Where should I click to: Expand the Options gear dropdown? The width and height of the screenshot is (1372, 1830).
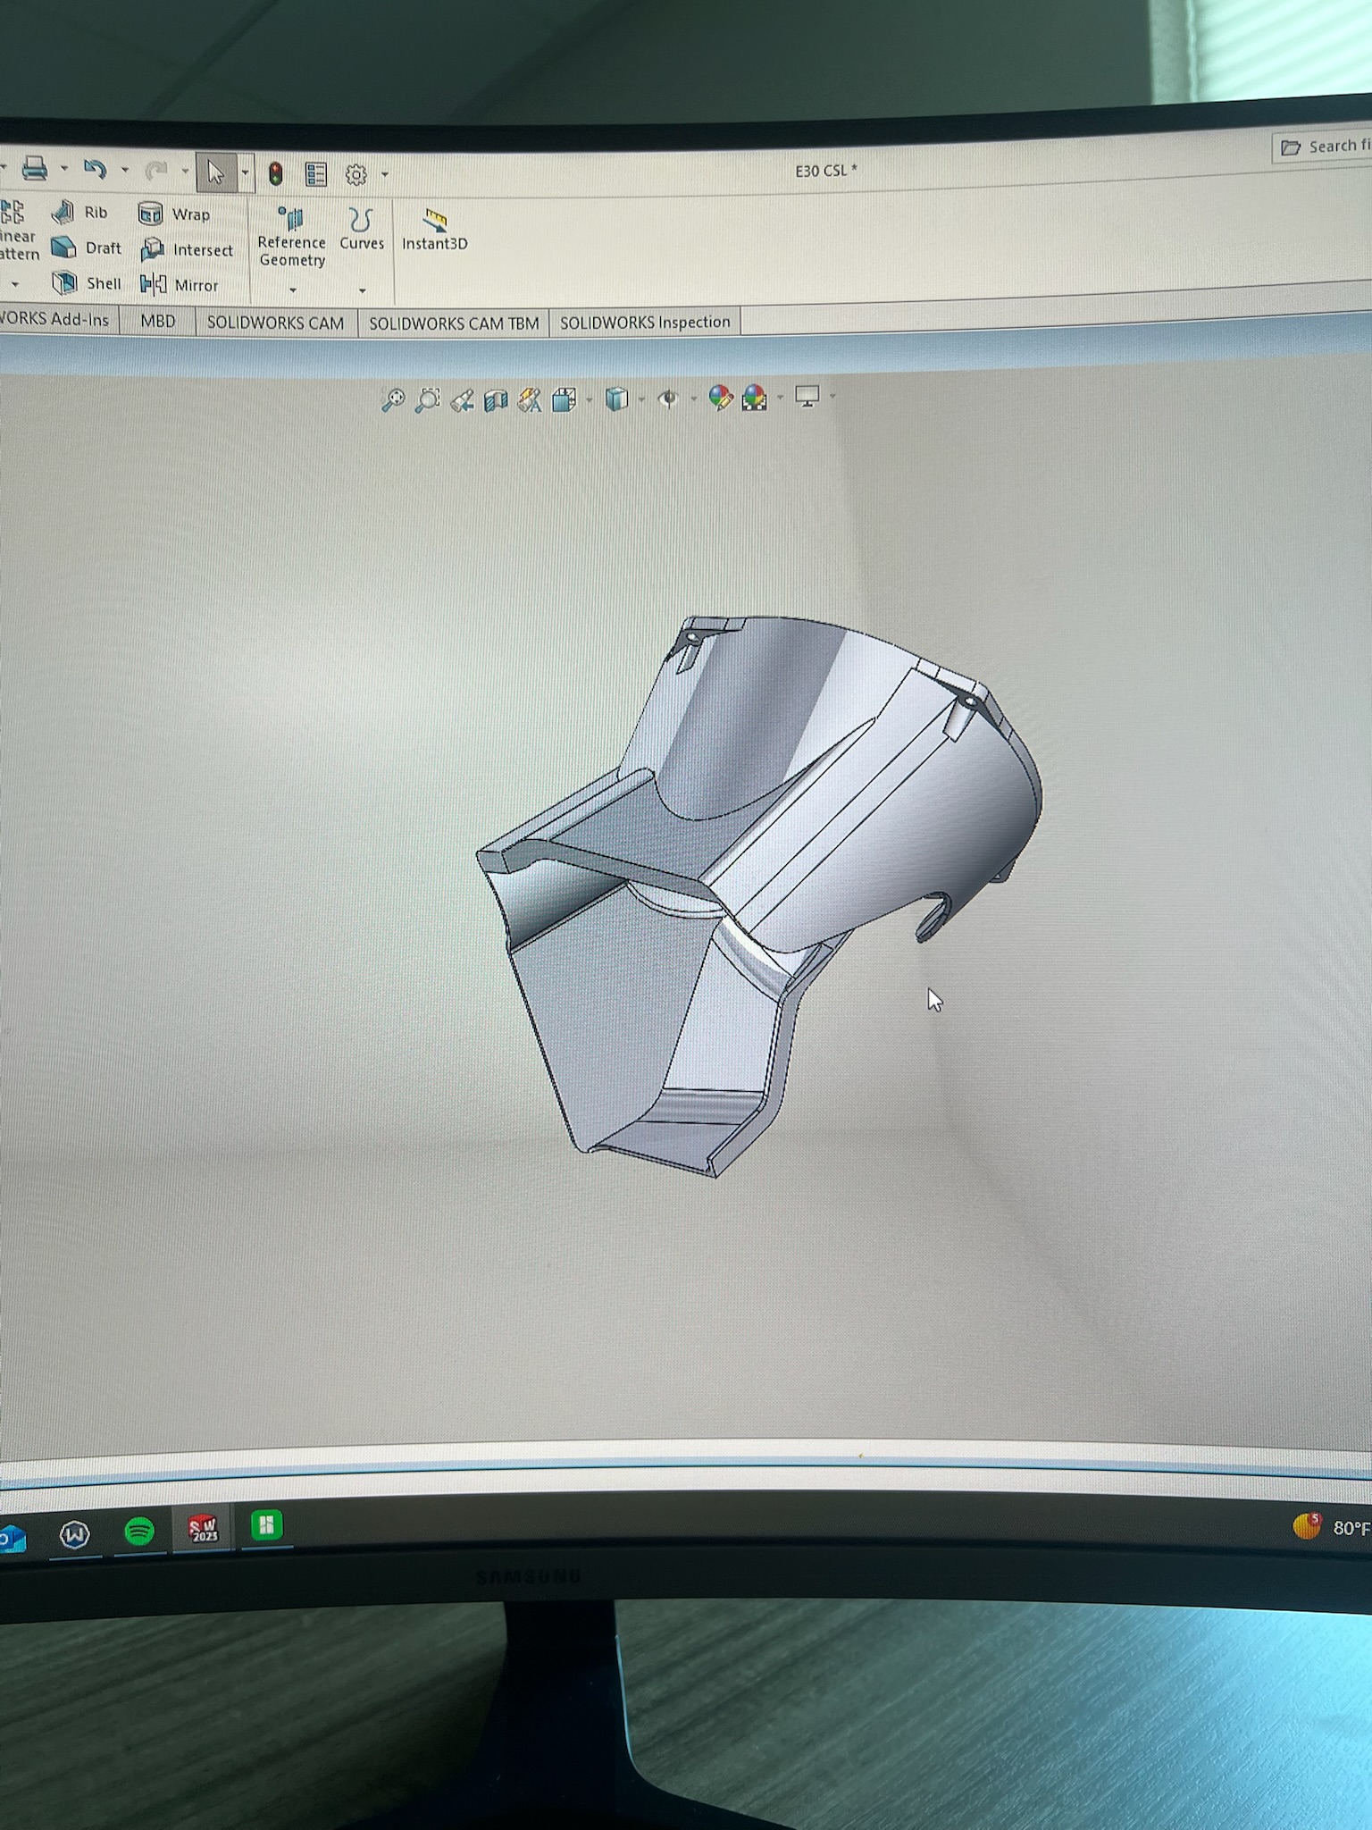pyautogui.click(x=385, y=174)
